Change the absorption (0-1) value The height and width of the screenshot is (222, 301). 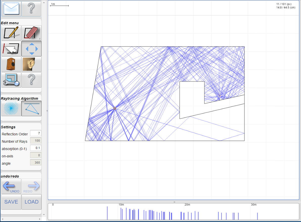point(35,148)
